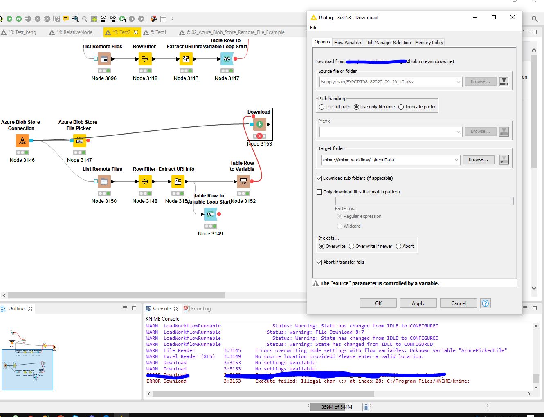
Task: Click the garbage collector trash icon
Action: pos(366,407)
